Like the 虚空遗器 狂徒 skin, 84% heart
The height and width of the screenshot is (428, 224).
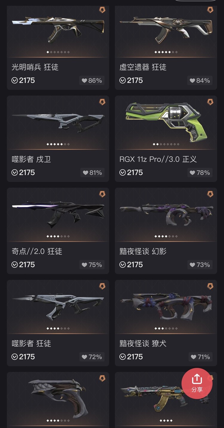pyautogui.click(x=200, y=81)
